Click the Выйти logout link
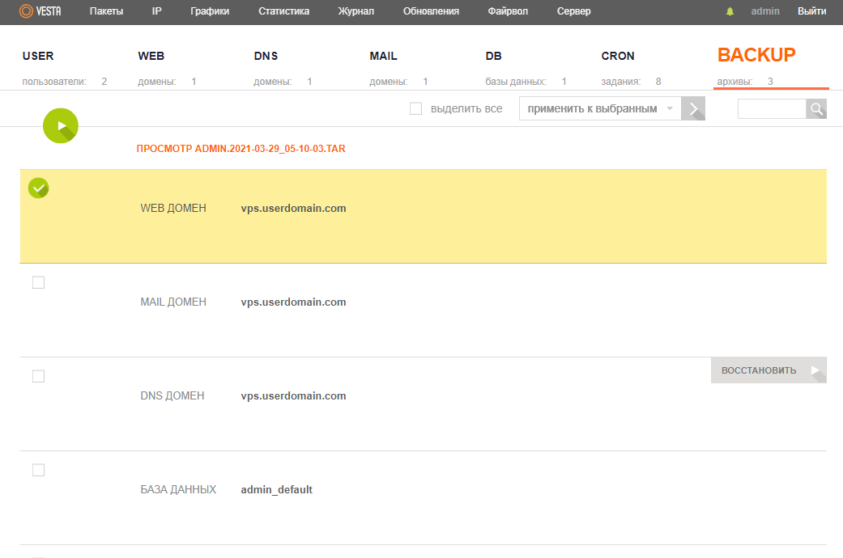843x558 pixels. click(811, 11)
